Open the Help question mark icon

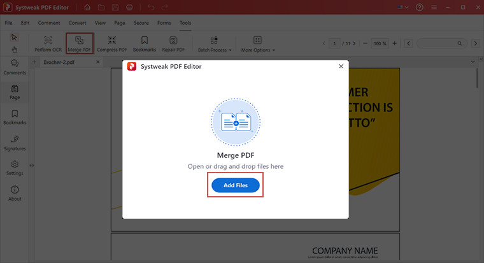(420, 7)
